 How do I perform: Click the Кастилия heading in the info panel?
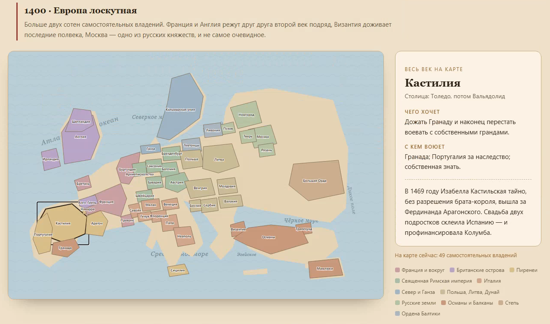coord(433,83)
